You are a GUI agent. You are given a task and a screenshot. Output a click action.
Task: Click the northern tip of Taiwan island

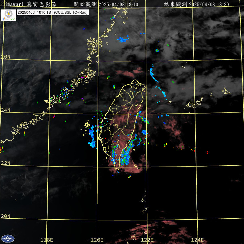(x=135, y=81)
